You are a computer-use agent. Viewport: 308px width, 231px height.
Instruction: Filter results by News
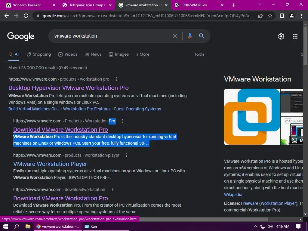pyautogui.click(x=93, y=54)
